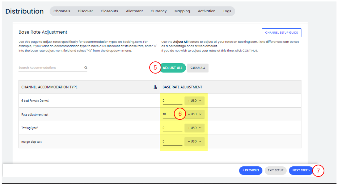Click Next Step to continue
This screenshot has height=184, width=338.
[301, 170]
